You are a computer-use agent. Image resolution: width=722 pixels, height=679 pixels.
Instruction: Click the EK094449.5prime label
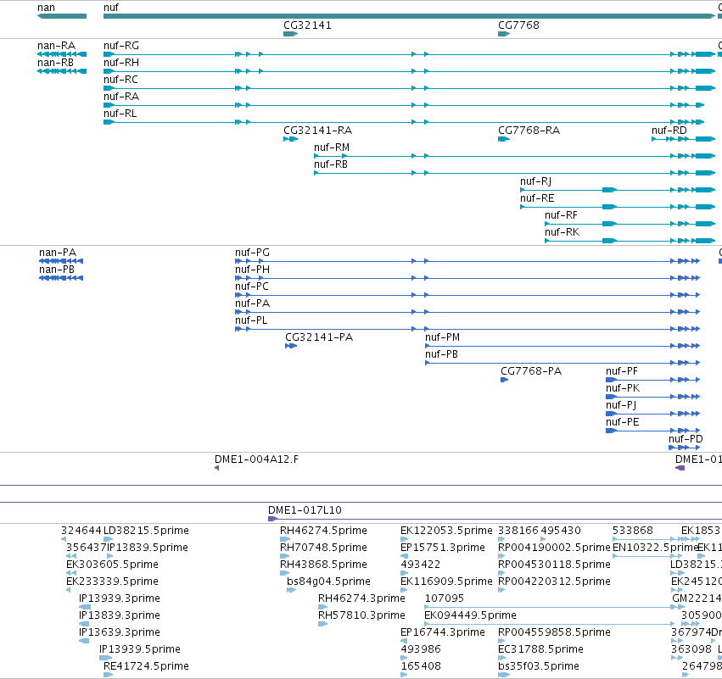point(470,616)
